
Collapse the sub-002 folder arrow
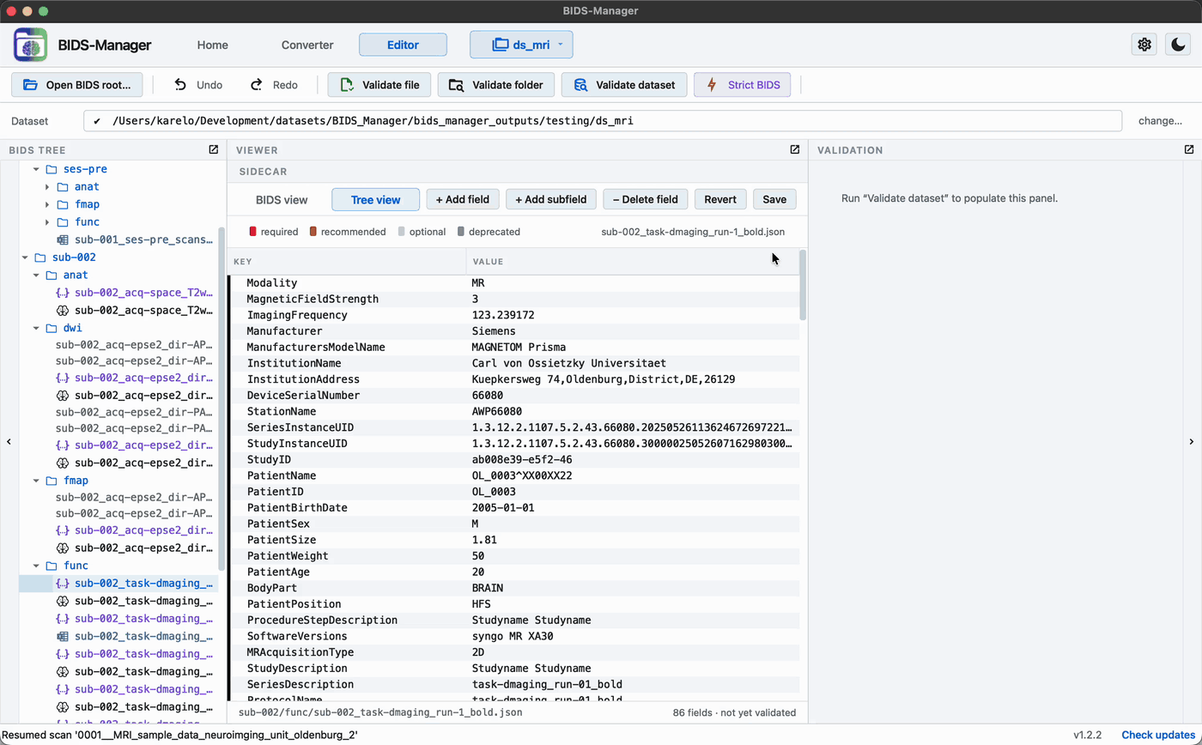click(25, 257)
